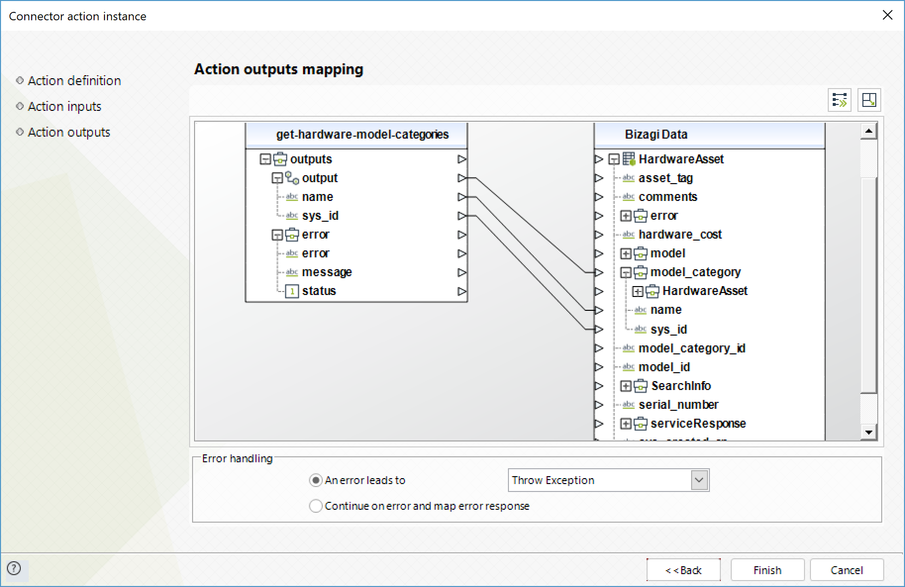
Task: Select 'Continue on error and map error response'
Action: click(315, 506)
